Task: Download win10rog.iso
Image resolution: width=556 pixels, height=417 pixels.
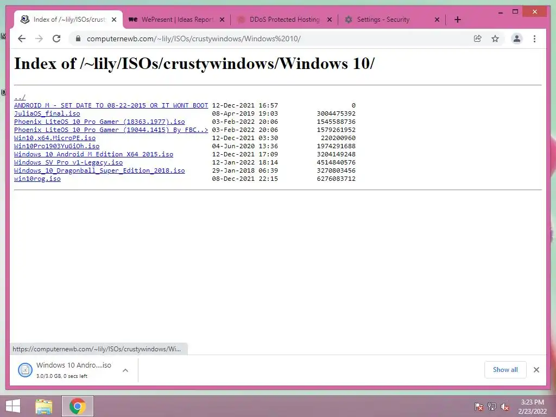Action: coord(37,179)
